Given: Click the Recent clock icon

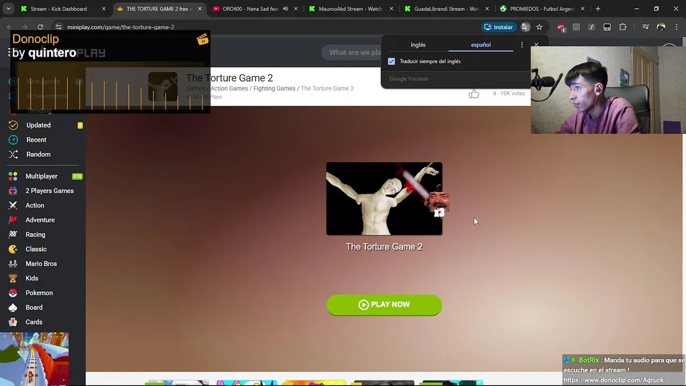Looking at the screenshot, I should [x=13, y=139].
